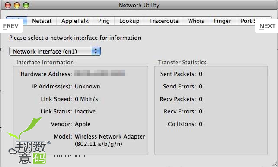The height and width of the screenshot is (167, 278).
Task: Click the 'Send Errors: 0' statistic
Action: [x=182, y=86]
